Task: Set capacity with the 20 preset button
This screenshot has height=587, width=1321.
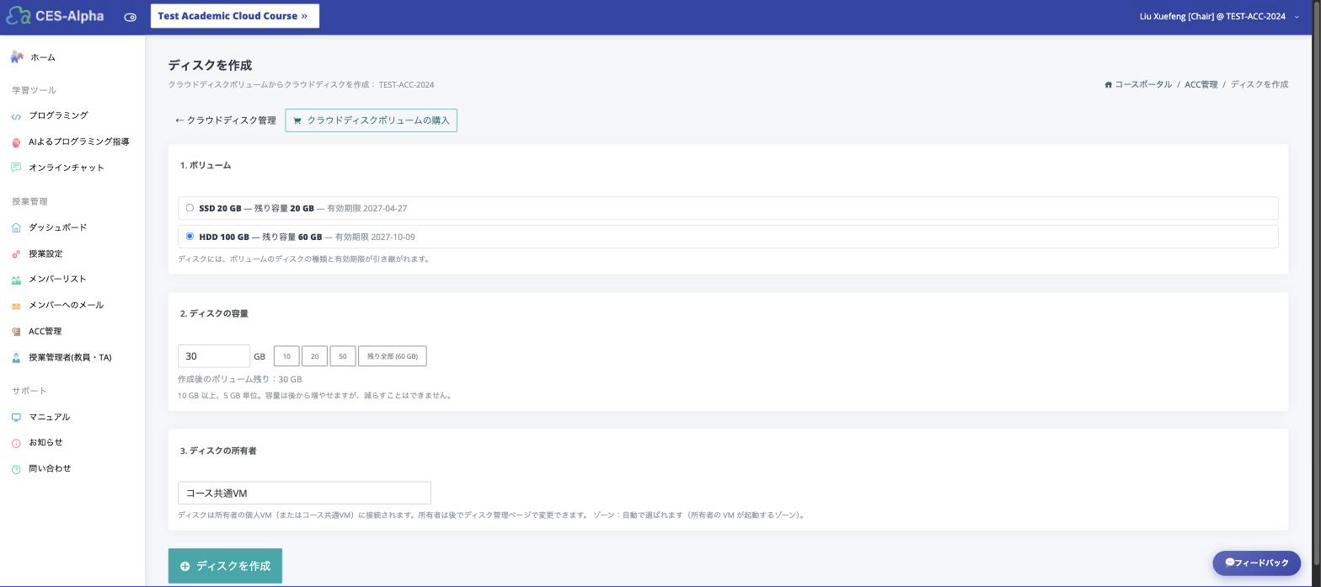Action: click(x=314, y=356)
